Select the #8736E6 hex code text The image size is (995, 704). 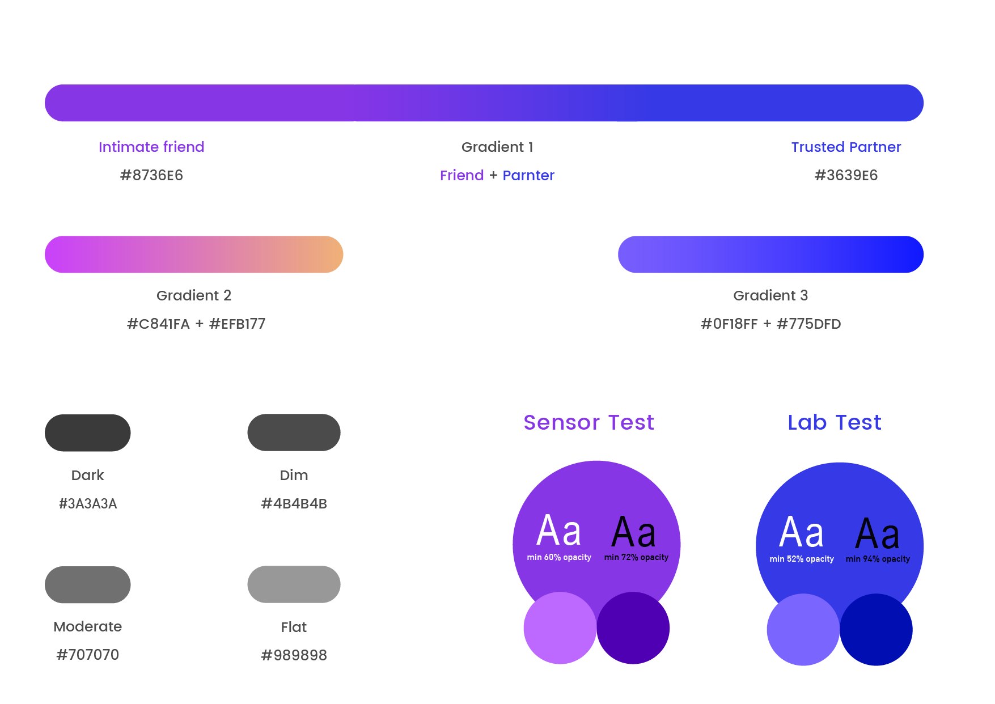tap(151, 175)
